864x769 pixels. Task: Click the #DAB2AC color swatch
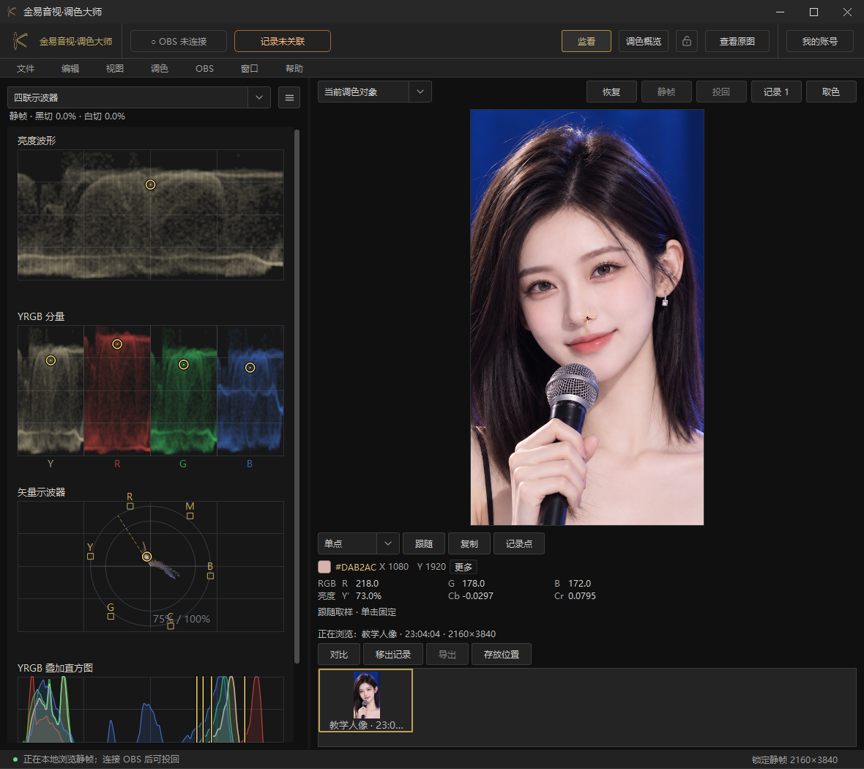pyautogui.click(x=324, y=567)
